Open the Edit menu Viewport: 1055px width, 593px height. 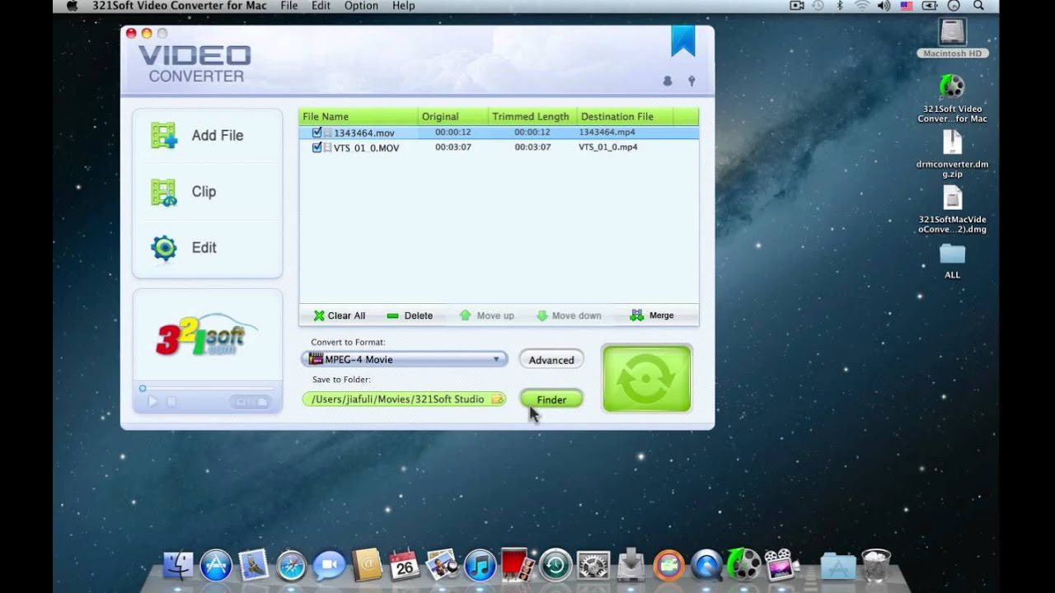(321, 6)
